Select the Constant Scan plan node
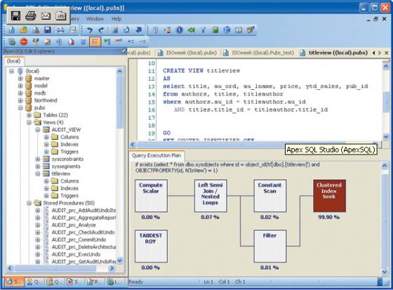393x290 pixels. tap(270, 196)
